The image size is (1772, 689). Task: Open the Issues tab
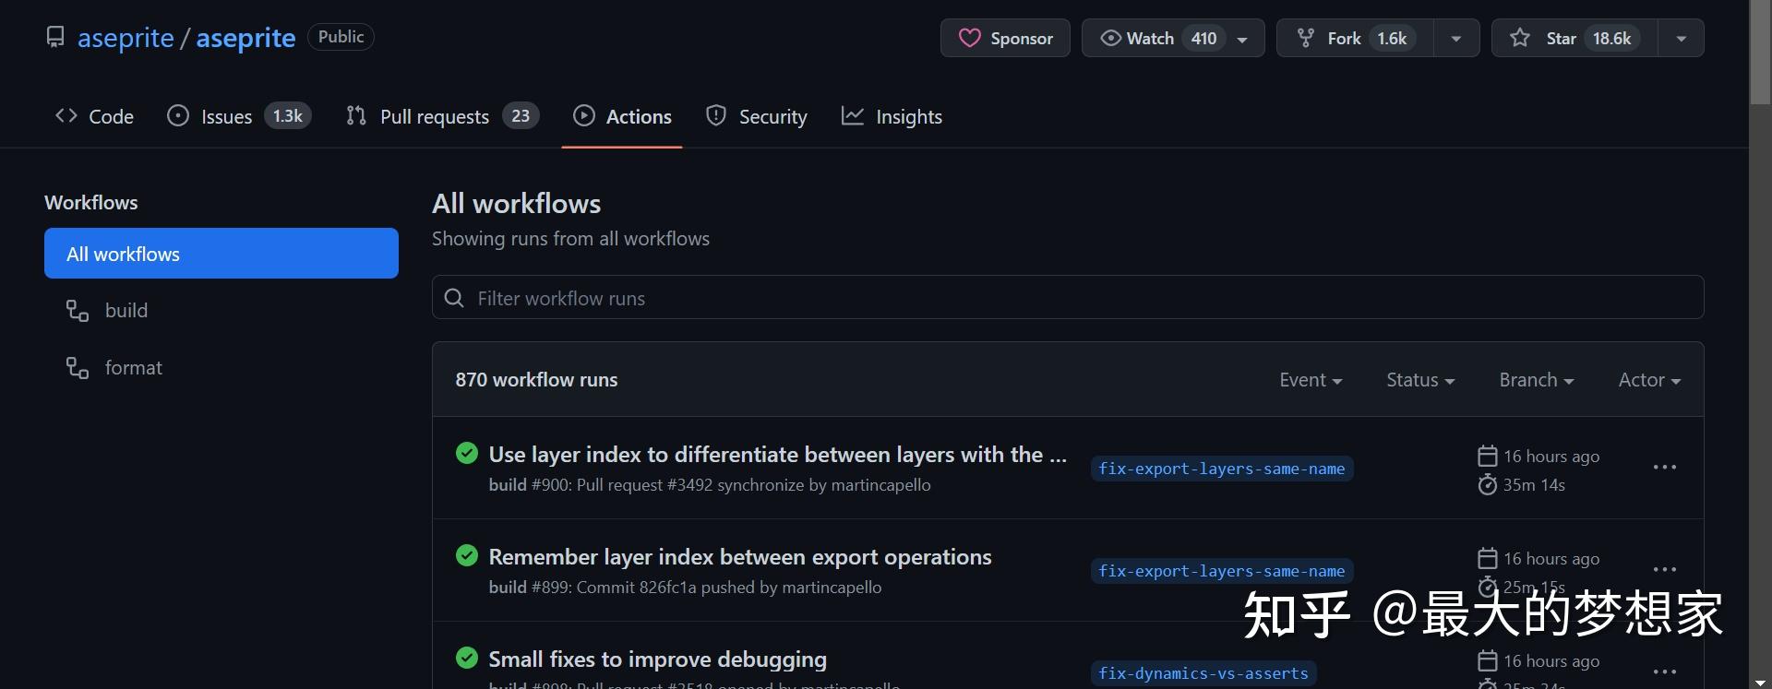pyautogui.click(x=239, y=116)
